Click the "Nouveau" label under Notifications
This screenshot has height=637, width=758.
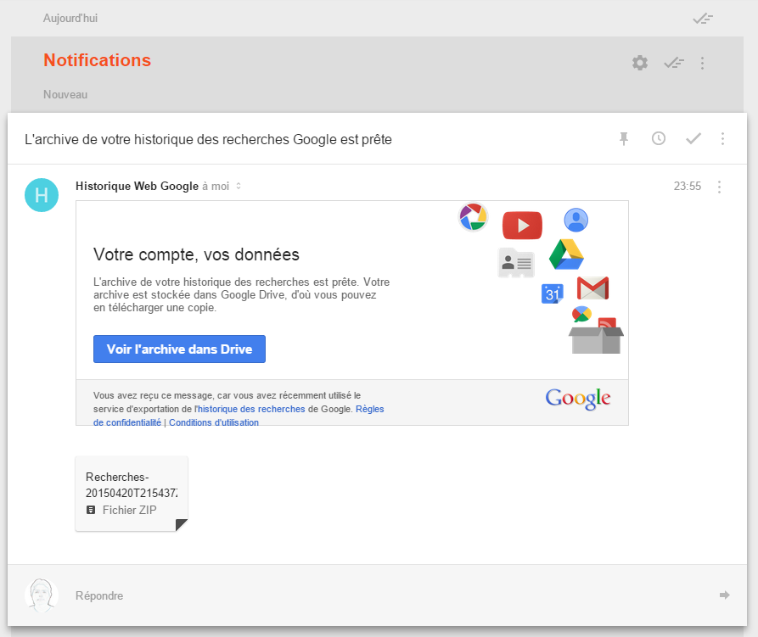[x=65, y=95]
